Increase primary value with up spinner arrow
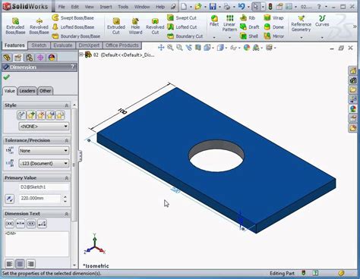This screenshot has width=360, height=279. coord(65,197)
